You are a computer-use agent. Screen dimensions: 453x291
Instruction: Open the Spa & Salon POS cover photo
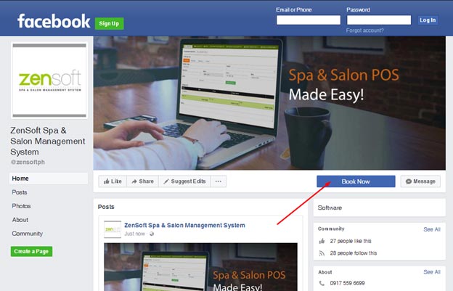[x=269, y=103]
